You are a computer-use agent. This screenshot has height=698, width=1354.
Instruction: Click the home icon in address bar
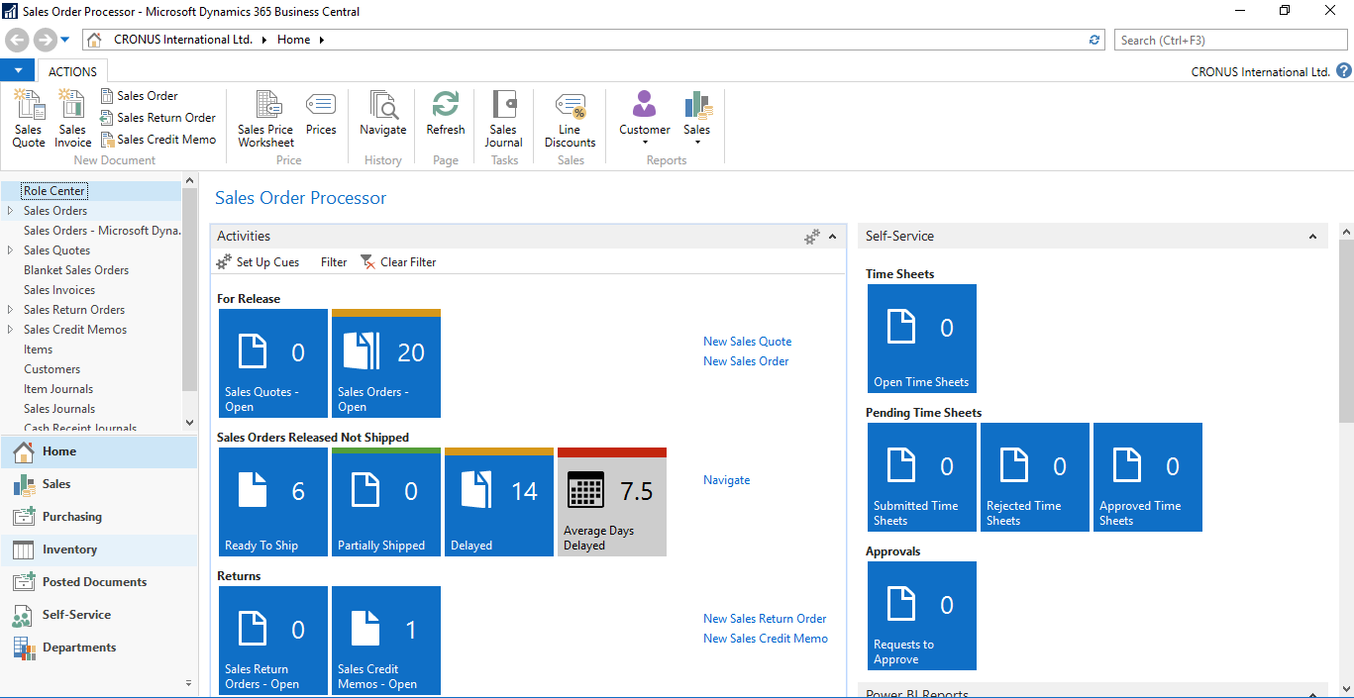(x=95, y=40)
